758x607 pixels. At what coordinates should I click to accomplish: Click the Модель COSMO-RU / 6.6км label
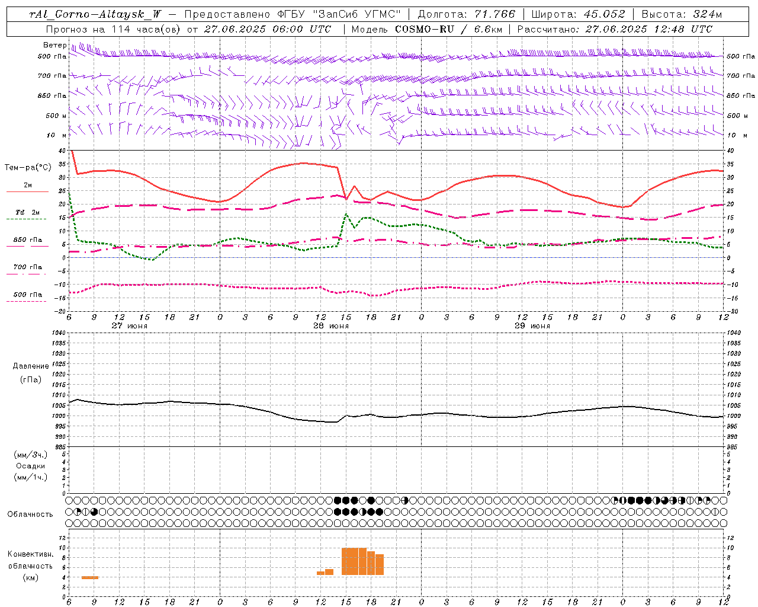pyautogui.click(x=427, y=29)
